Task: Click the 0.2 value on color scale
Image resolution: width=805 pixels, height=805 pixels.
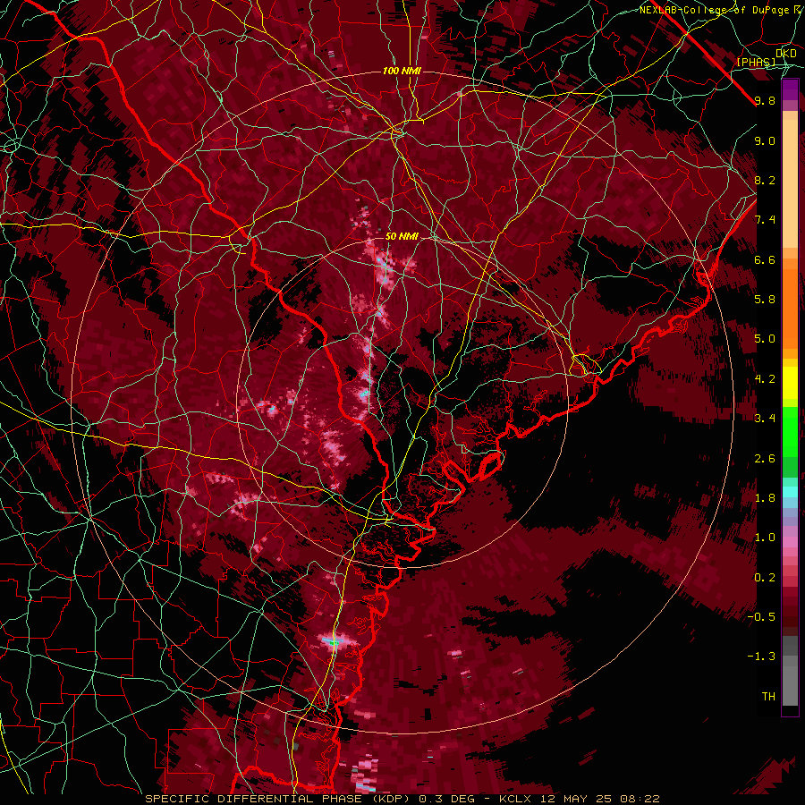Action: (x=765, y=578)
